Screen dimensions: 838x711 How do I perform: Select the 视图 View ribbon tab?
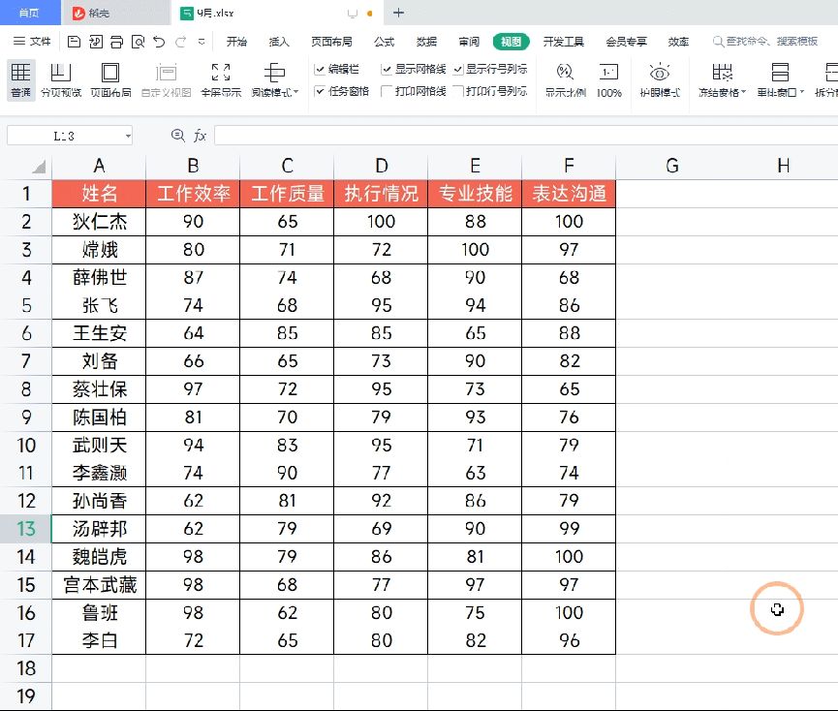pos(511,42)
